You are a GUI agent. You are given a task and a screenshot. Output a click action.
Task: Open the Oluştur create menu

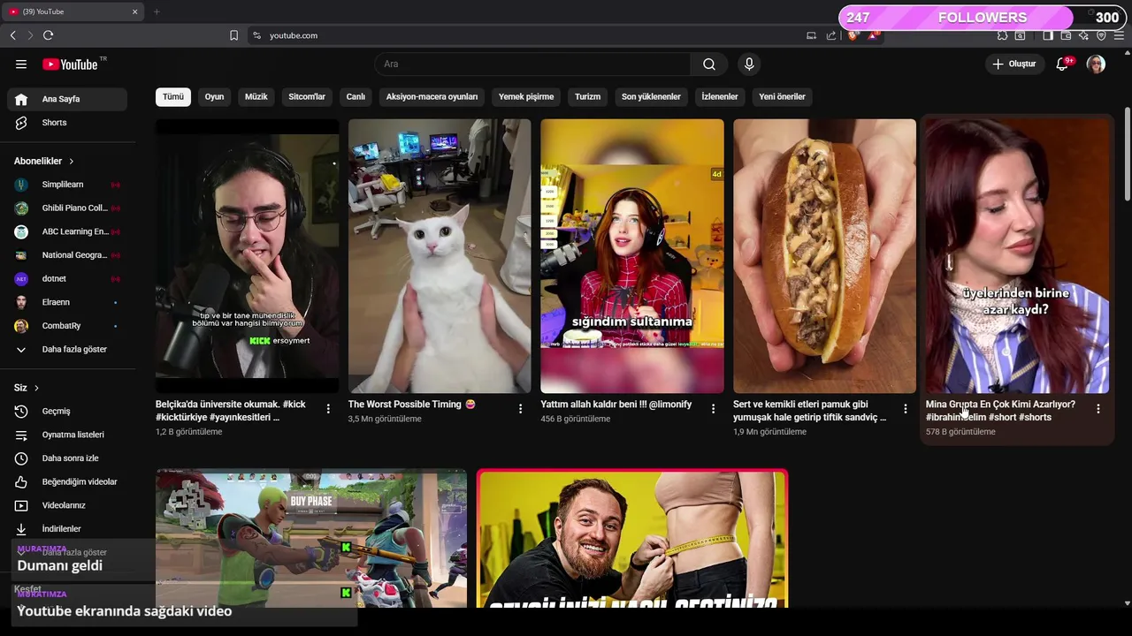tap(1013, 64)
